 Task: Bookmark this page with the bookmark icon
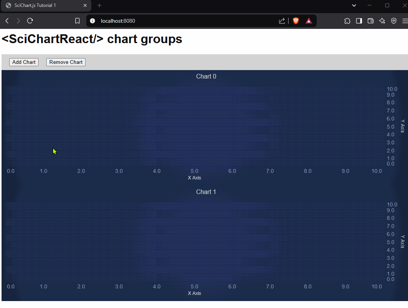point(77,21)
